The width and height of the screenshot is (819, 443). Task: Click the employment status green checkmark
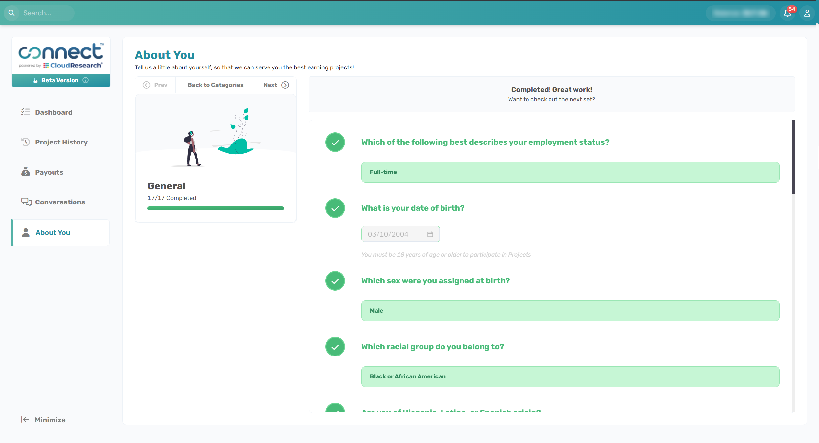click(x=335, y=142)
